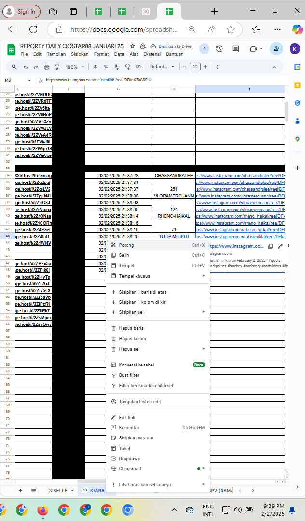Choose Komentar in context menu

pos(158,428)
